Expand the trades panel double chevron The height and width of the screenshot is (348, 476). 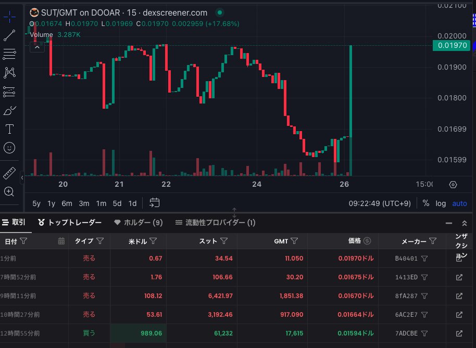(x=464, y=223)
